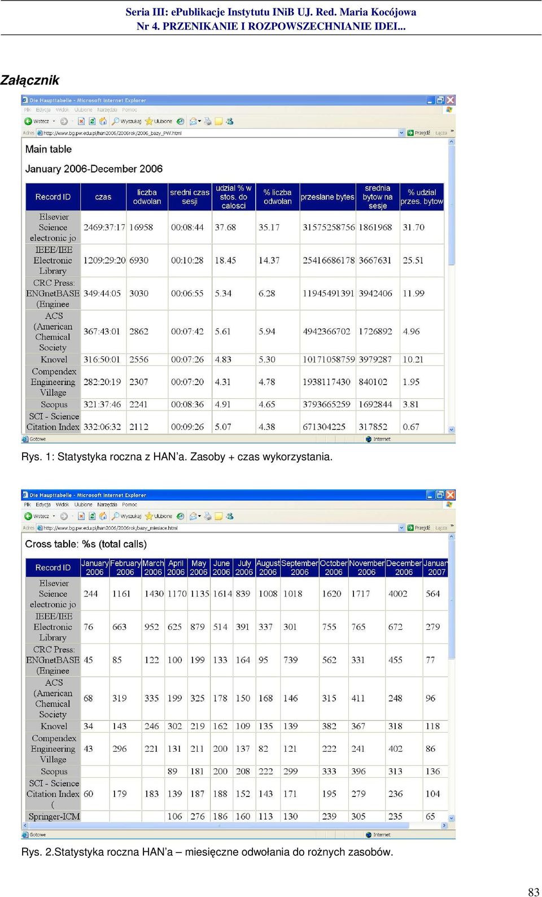Screen dimensions: 542x897
Task: Click green refresh icon in Cross table window
Action: coord(92,516)
